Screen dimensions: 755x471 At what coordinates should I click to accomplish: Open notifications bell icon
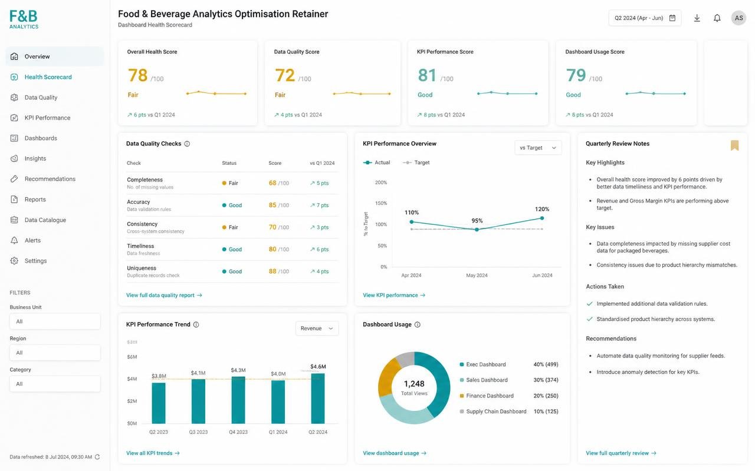click(717, 18)
